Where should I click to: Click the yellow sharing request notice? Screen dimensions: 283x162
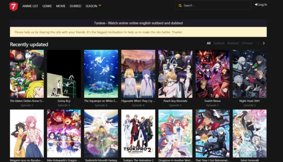(138, 32)
